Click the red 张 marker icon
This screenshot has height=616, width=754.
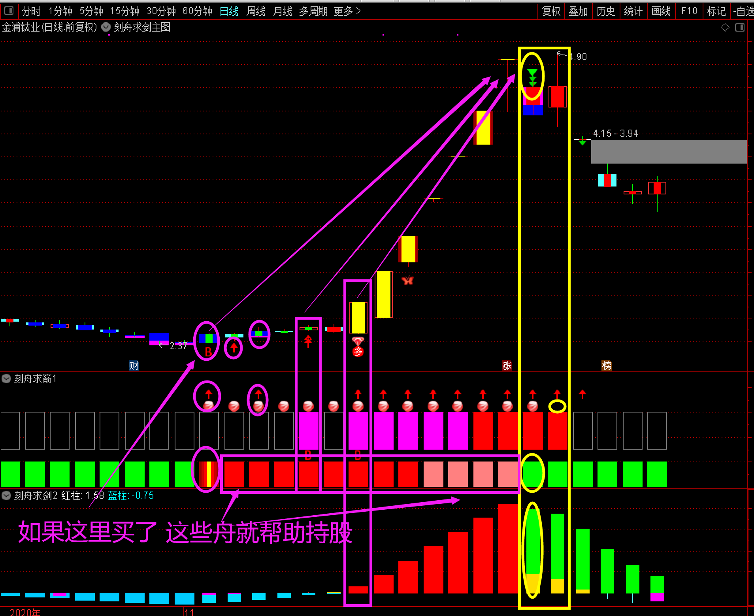(x=507, y=365)
